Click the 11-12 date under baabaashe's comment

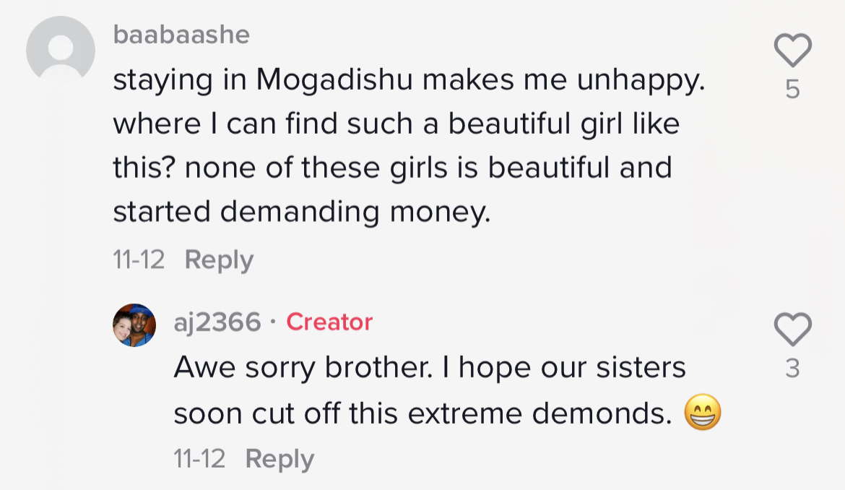coord(139,260)
